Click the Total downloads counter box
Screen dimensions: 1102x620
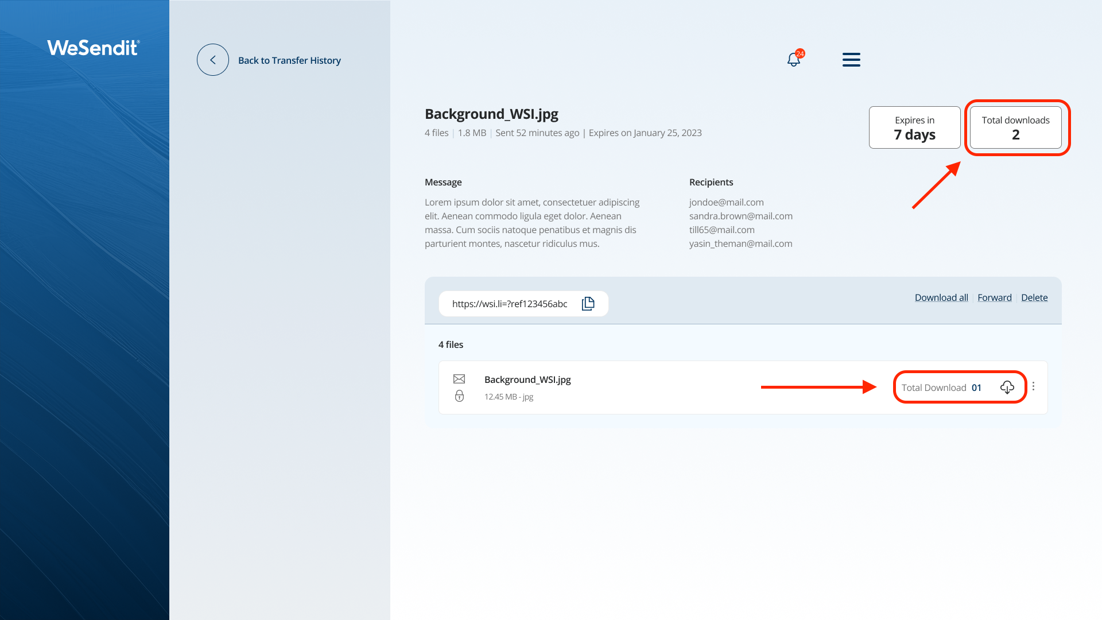point(1015,127)
